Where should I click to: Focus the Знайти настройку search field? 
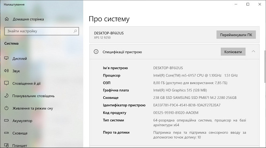(42, 31)
